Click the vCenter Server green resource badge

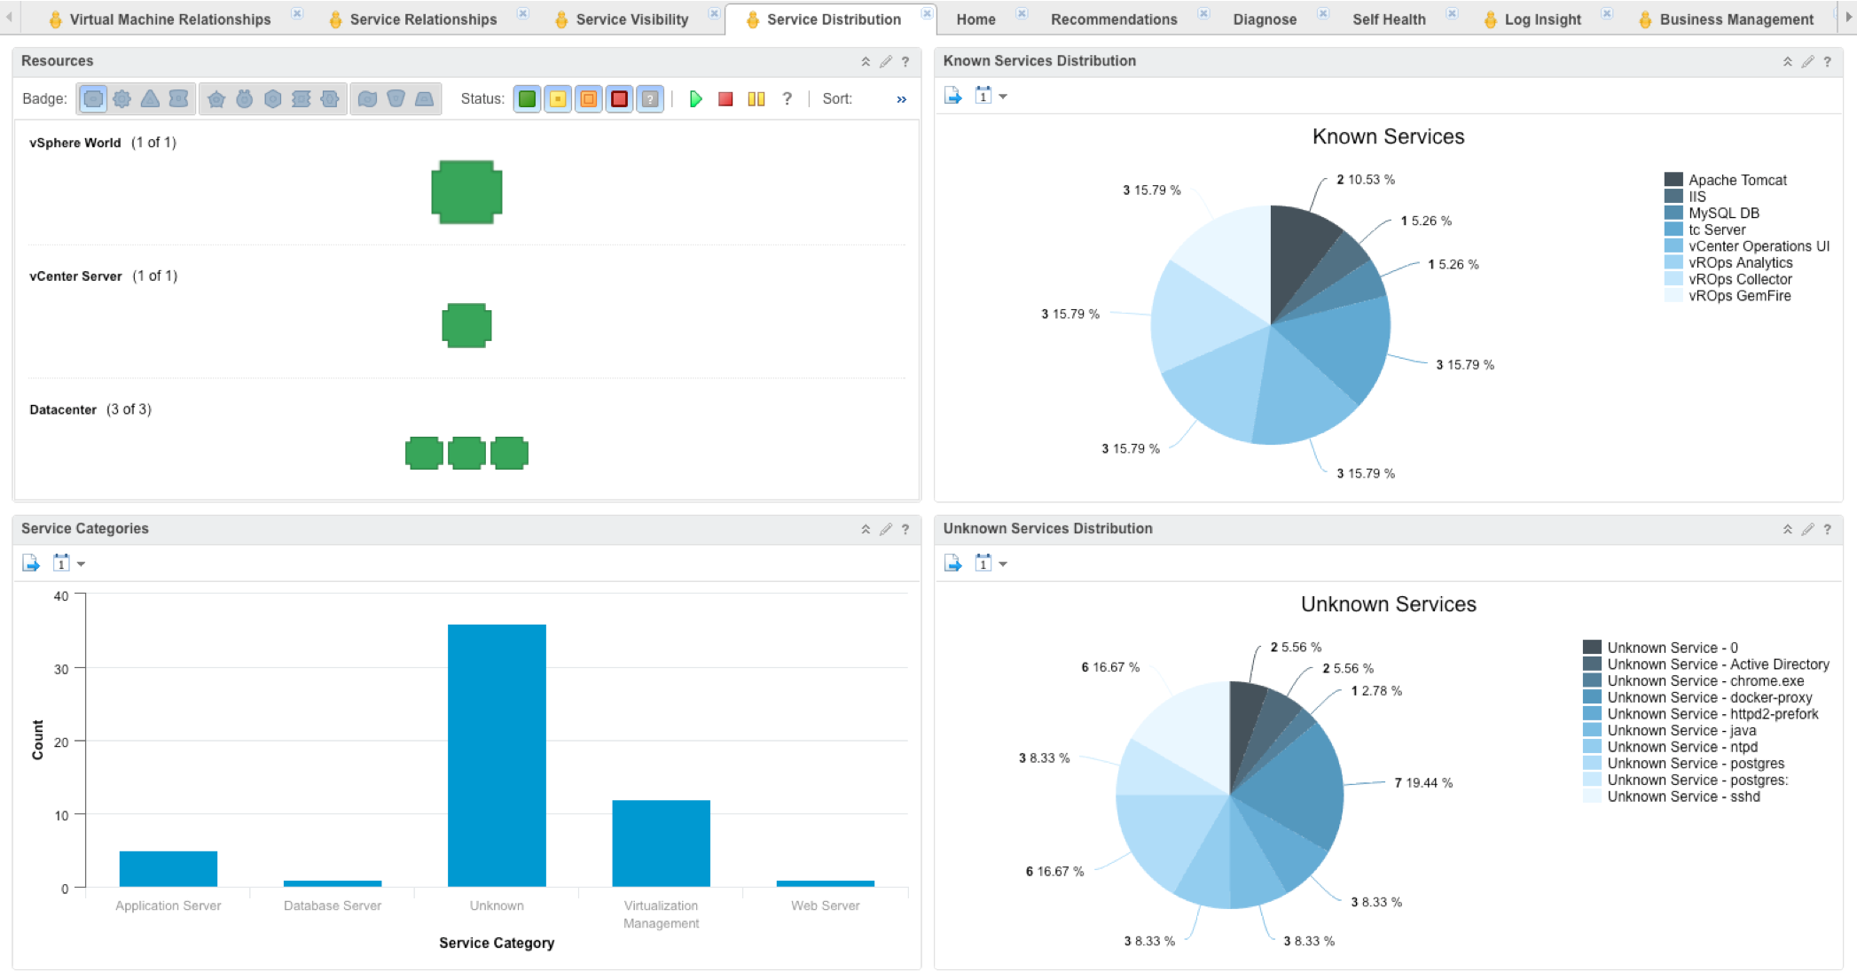[466, 325]
